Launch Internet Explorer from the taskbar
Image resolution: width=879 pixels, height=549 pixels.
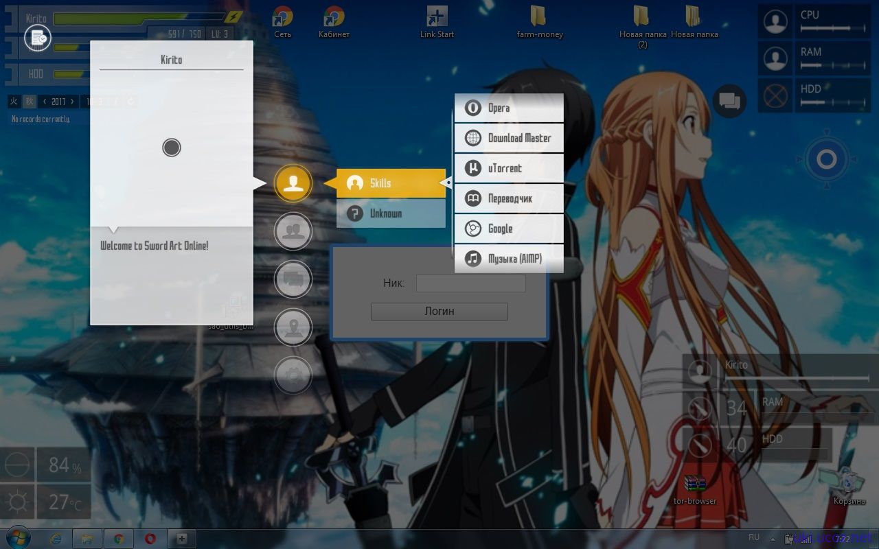57,539
